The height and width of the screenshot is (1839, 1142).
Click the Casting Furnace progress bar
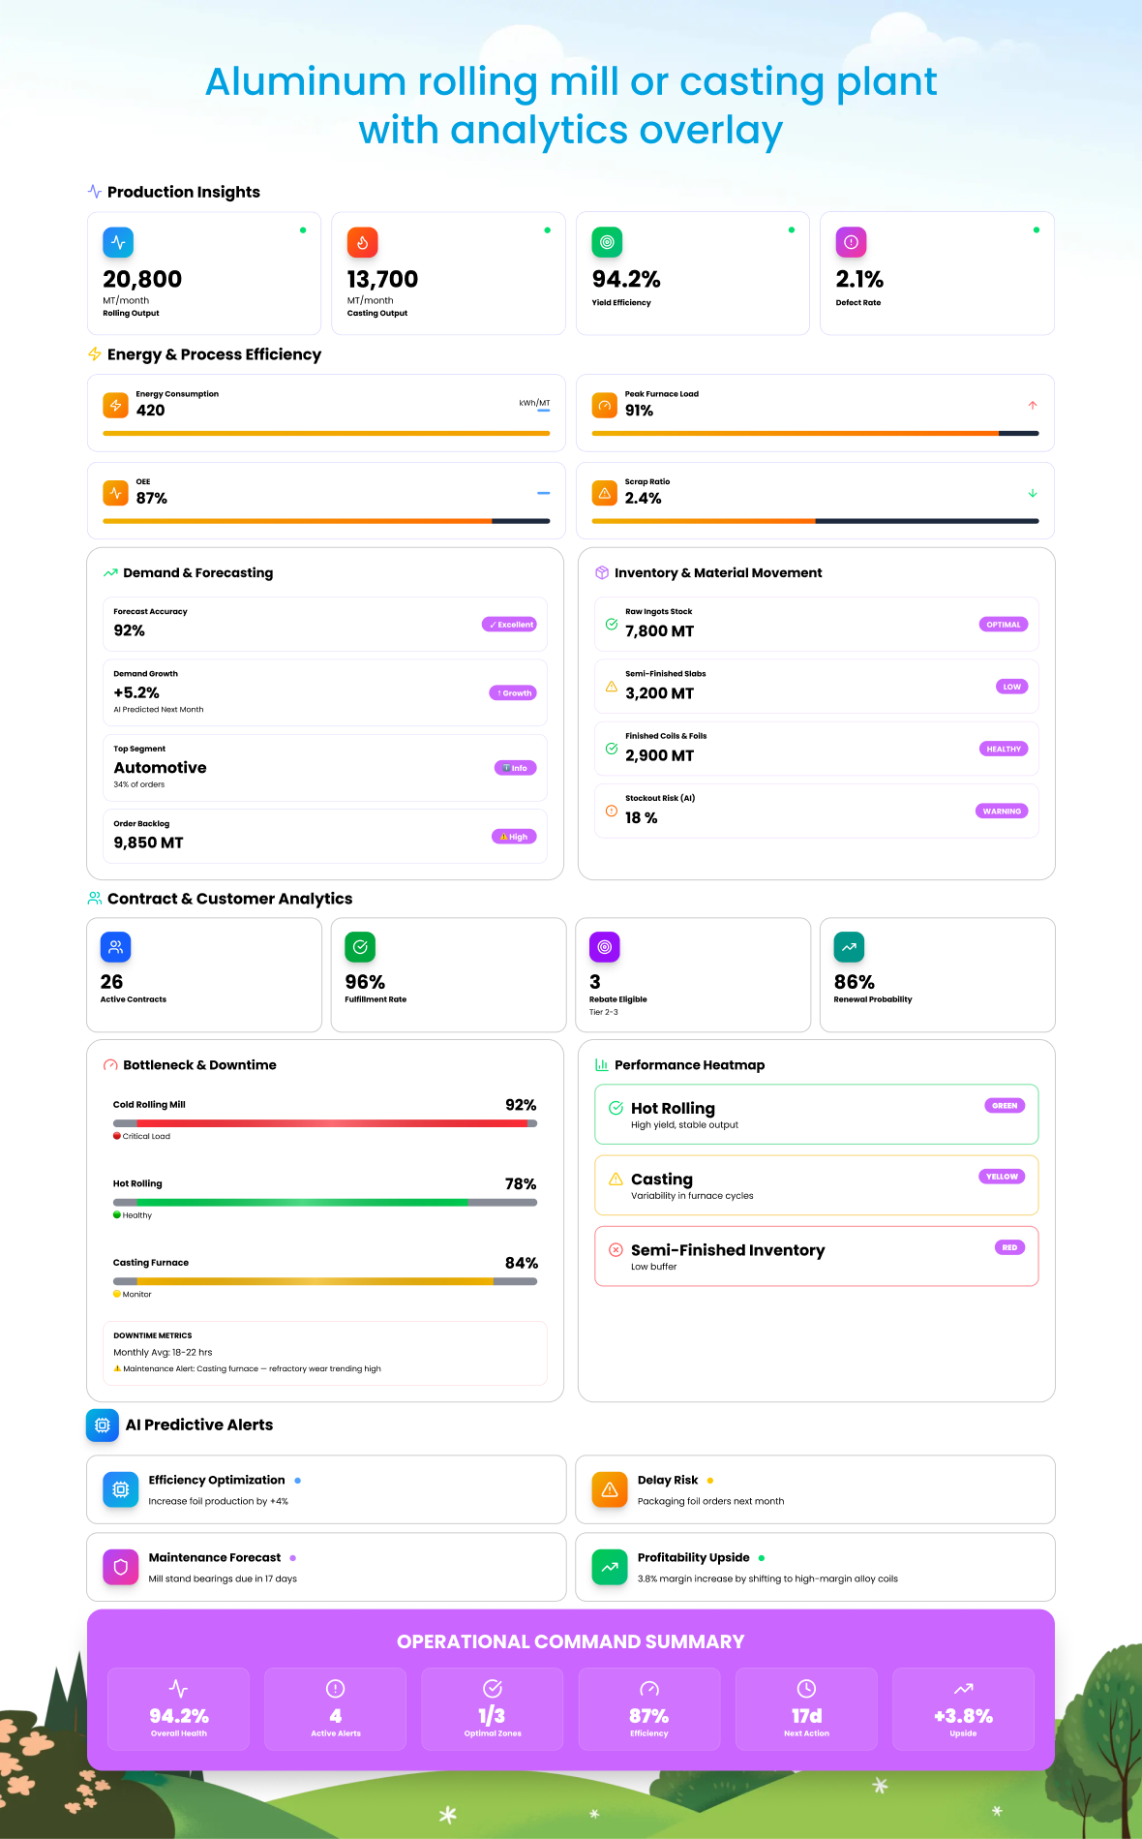coord(325,1281)
